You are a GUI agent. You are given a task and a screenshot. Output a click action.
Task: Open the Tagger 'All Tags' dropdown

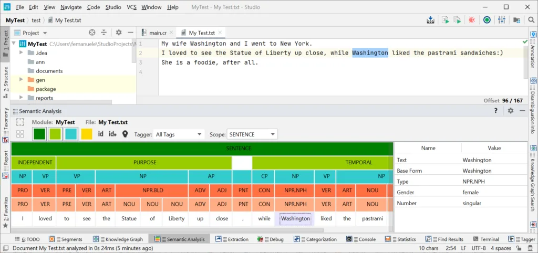(x=178, y=134)
